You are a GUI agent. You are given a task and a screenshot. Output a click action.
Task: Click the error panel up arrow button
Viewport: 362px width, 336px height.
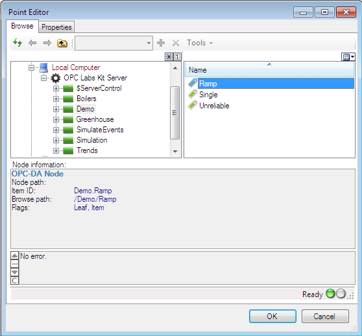(14, 256)
